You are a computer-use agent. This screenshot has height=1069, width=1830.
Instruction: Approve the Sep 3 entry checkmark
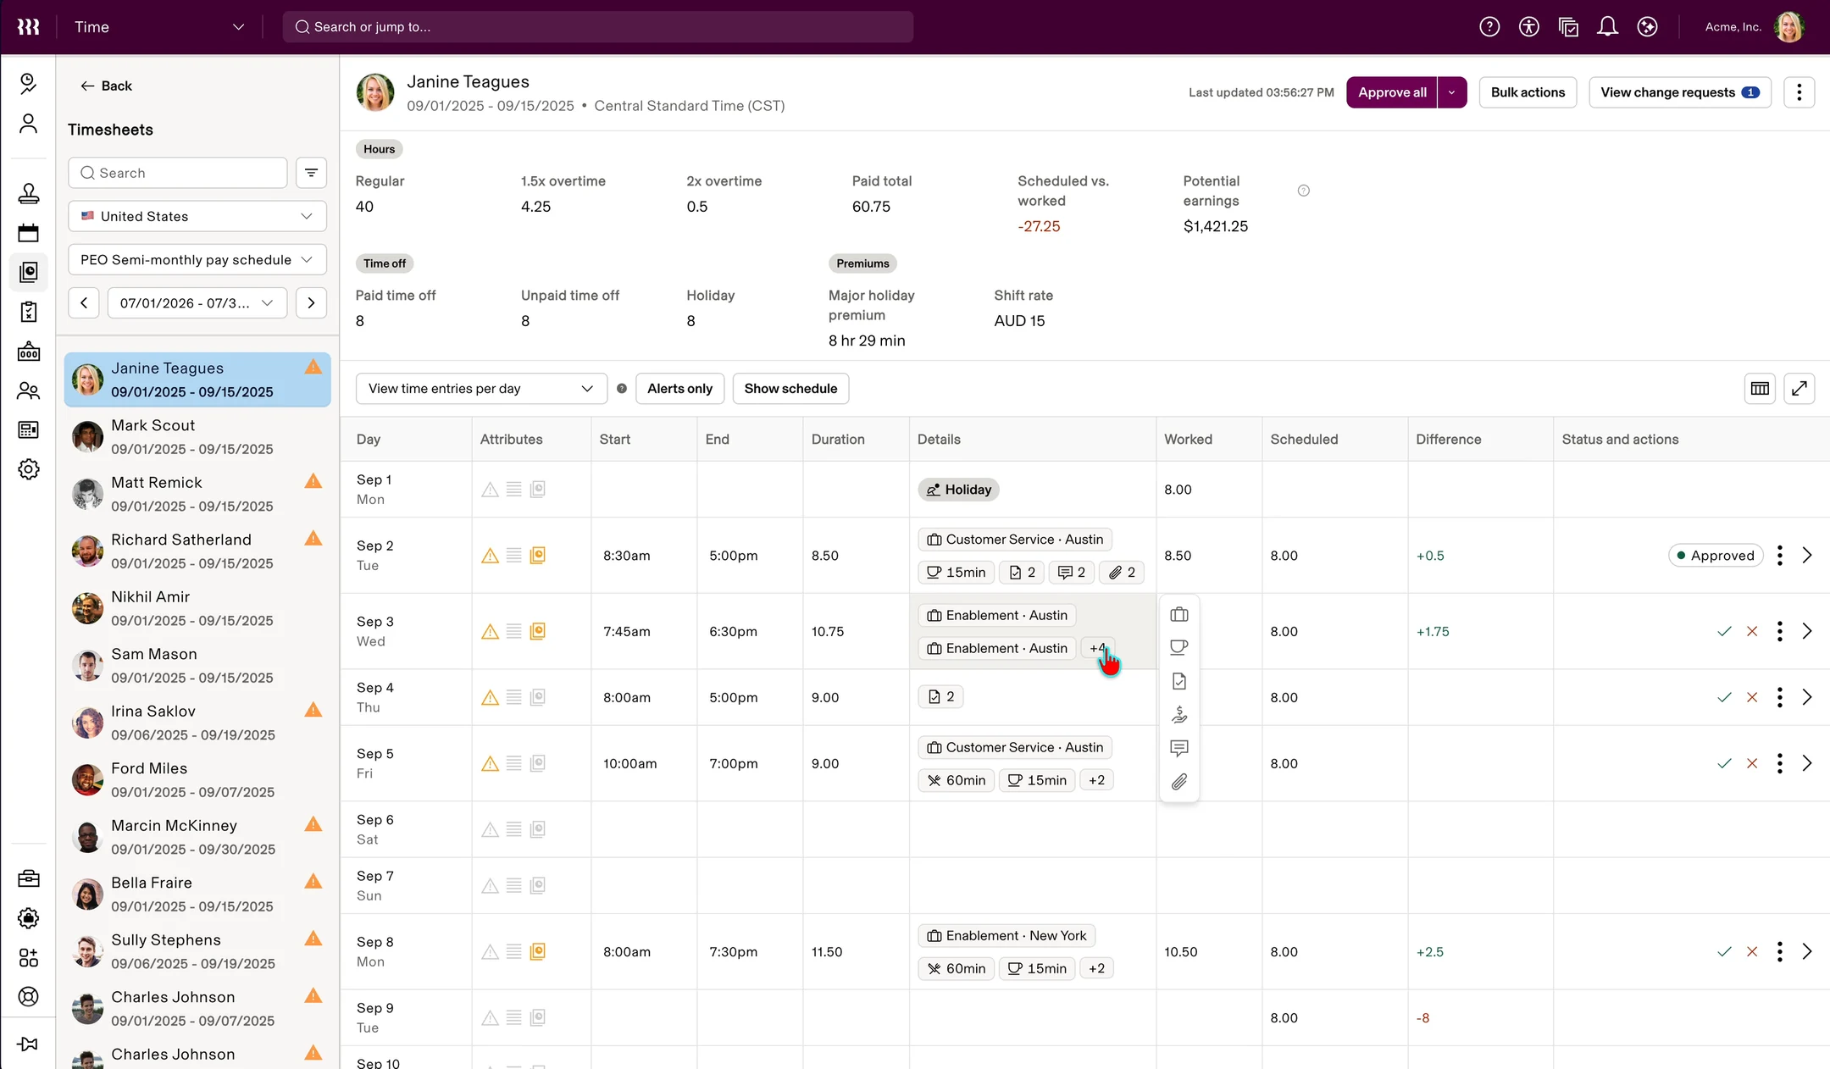(1724, 632)
